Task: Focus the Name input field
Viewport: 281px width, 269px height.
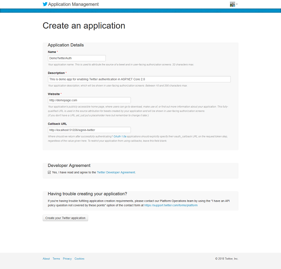Action: pyautogui.click(x=77, y=58)
